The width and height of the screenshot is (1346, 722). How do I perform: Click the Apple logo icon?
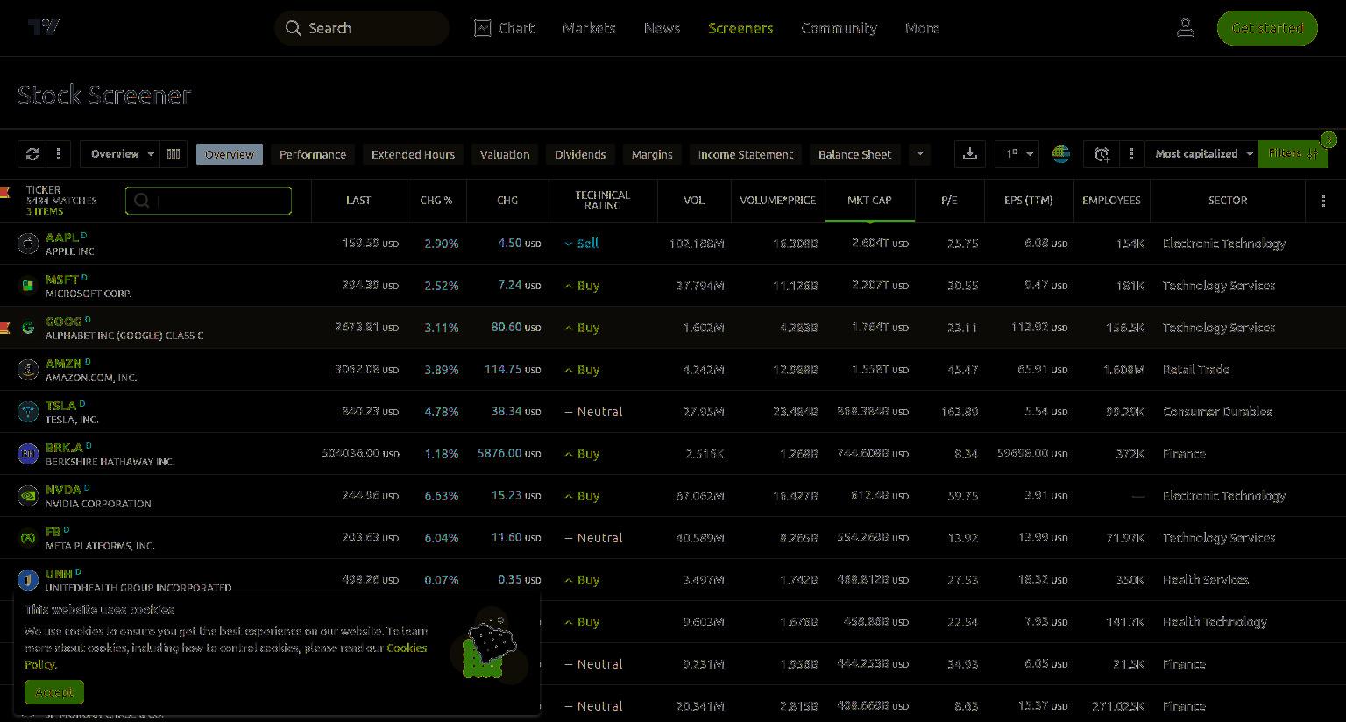[x=28, y=244]
